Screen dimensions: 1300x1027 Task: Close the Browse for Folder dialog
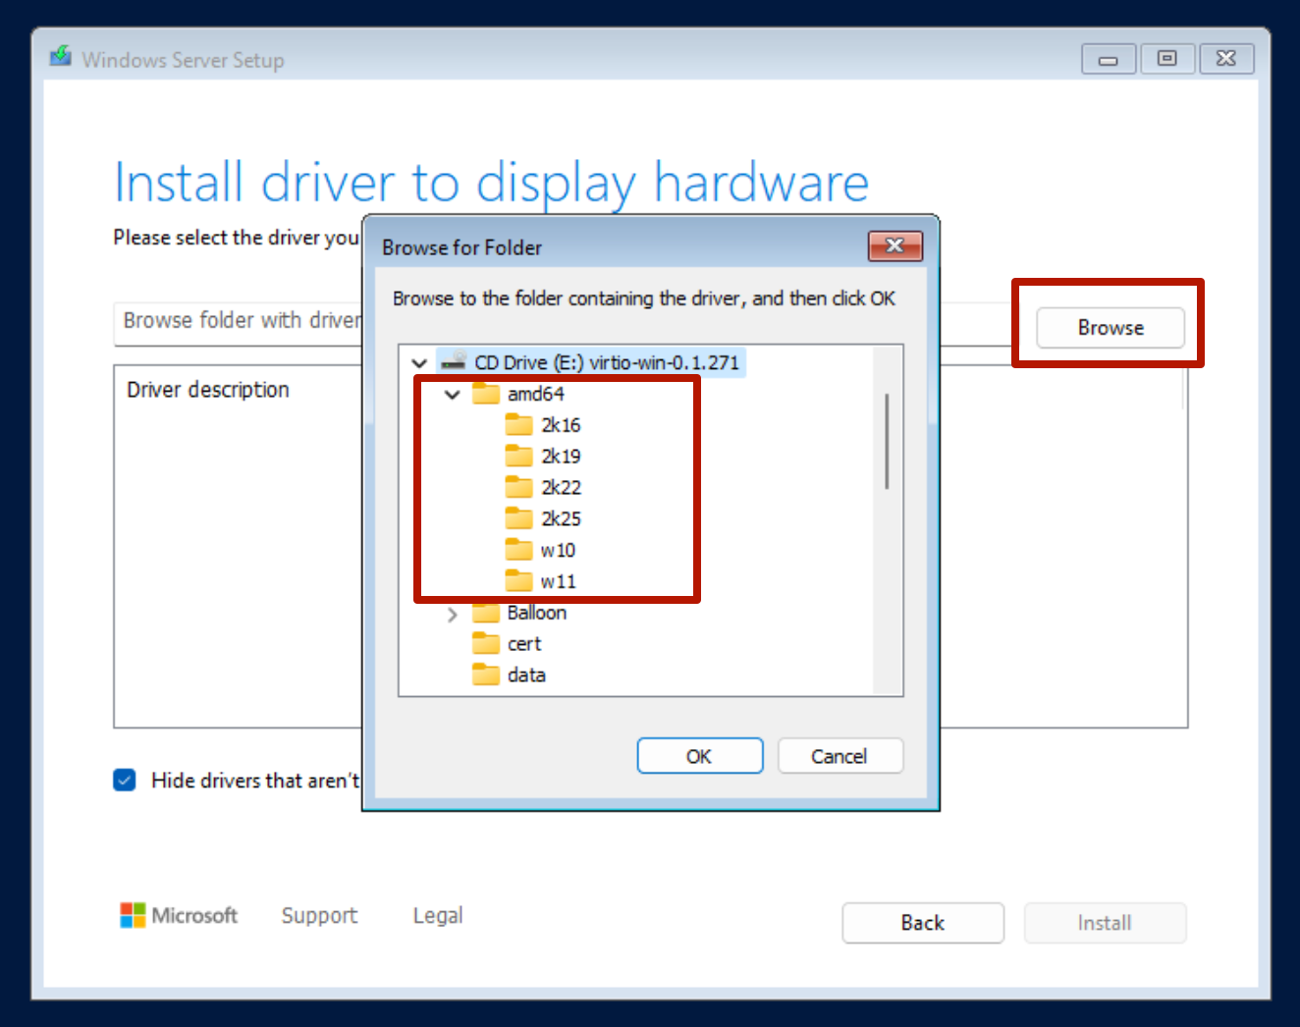894,245
